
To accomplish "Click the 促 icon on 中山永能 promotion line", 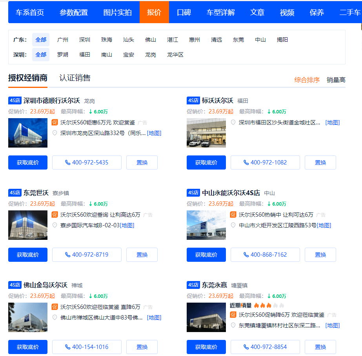I will tap(233, 215).
